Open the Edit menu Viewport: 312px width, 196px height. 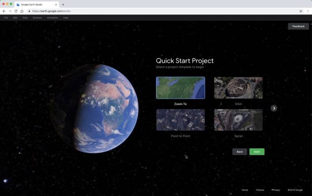pyautogui.click(x=15, y=18)
